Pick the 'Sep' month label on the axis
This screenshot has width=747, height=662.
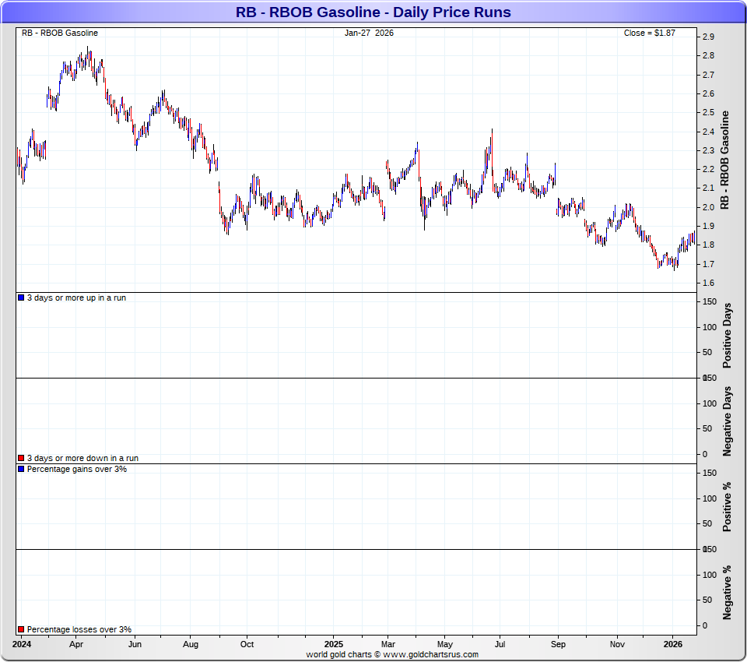tap(558, 645)
